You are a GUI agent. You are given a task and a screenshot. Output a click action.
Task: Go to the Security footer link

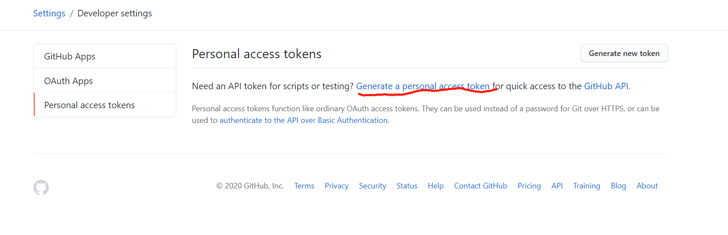coord(372,186)
